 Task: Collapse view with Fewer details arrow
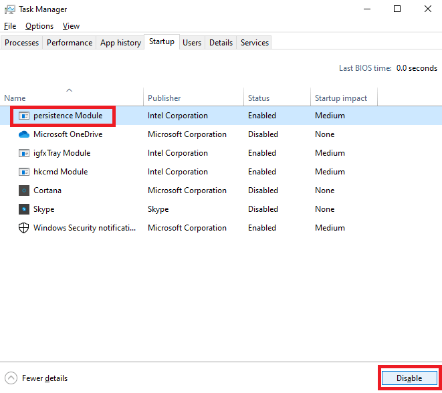11,378
